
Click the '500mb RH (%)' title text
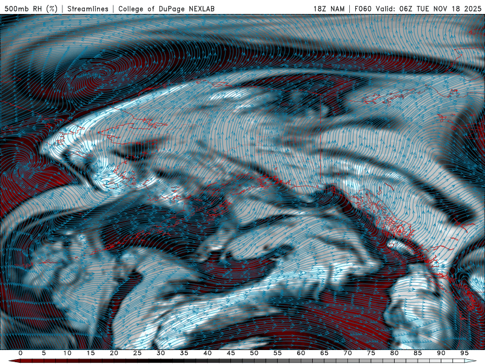pyautogui.click(x=31, y=8)
